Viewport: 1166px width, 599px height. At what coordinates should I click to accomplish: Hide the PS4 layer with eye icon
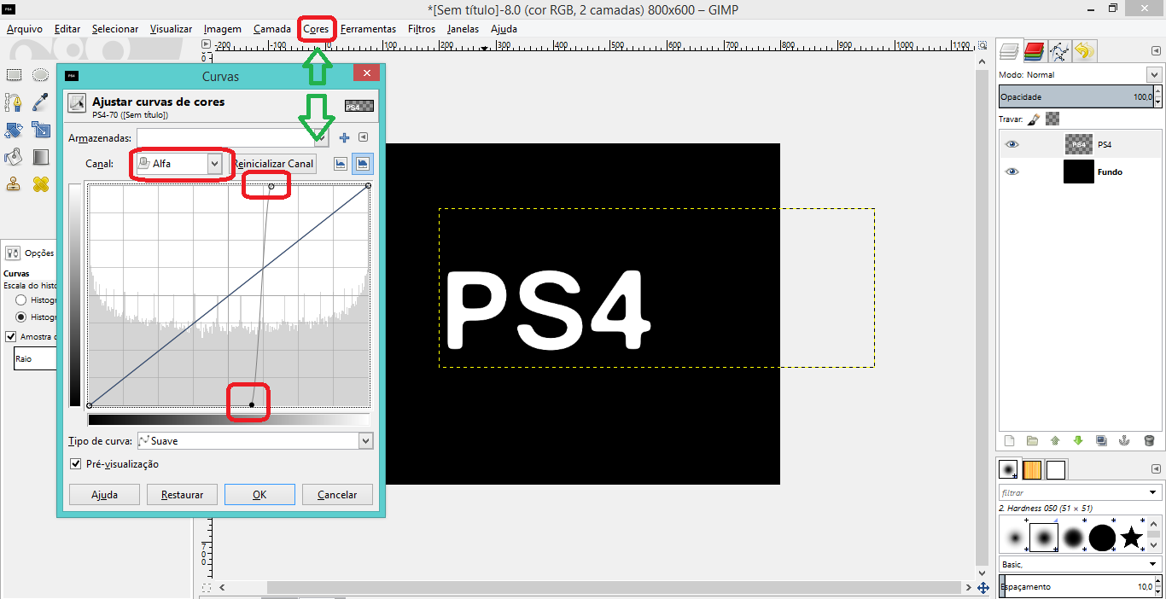point(1012,144)
